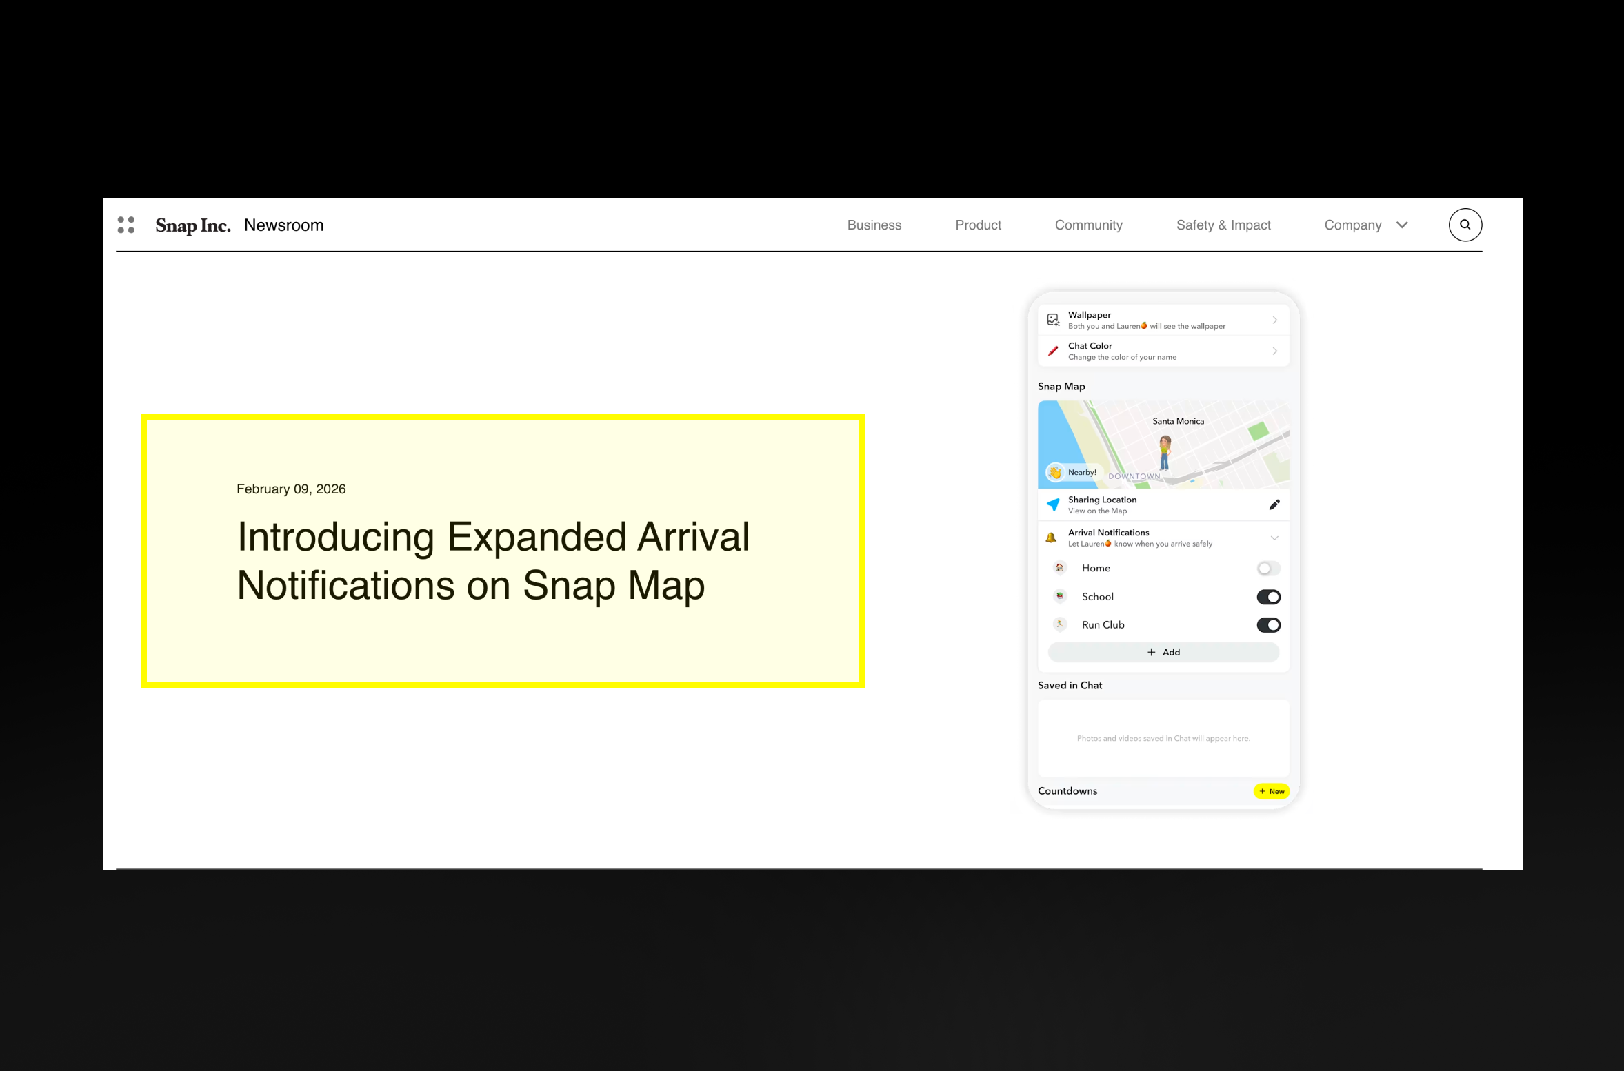Click the Snap Map section heading
The width and height of the screenshot is (1624, 1071).
tap(1061, 387)
